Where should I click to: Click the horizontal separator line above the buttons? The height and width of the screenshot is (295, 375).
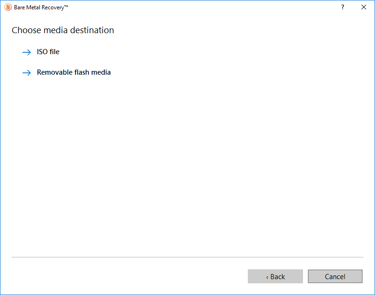187,257
